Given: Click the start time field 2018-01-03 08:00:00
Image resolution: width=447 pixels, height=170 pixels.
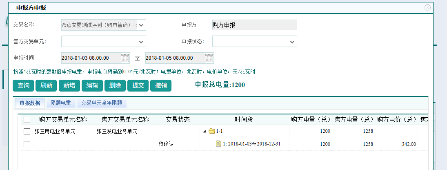Looking at the screenshot, I should click(x=91, y=58).
